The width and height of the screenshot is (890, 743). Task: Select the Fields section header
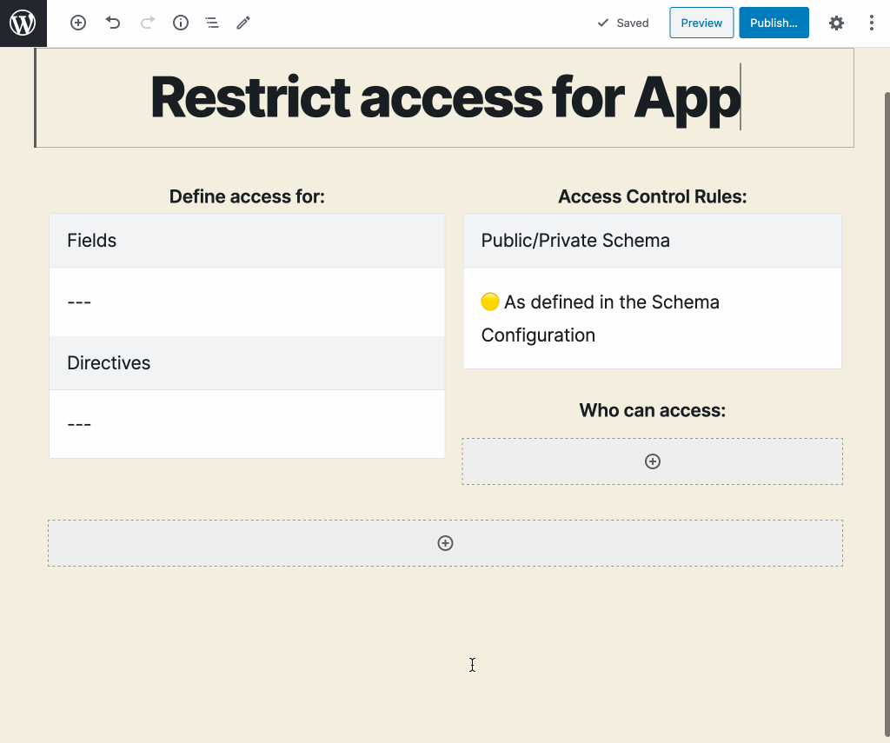(x=247, y=241)
